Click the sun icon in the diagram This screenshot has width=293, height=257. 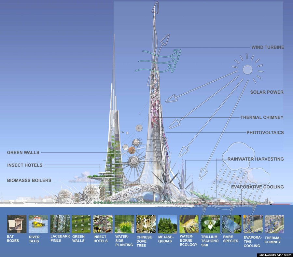[247, 70]
